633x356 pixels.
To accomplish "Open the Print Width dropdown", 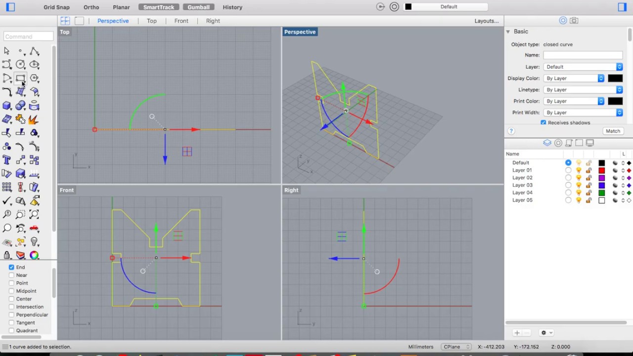I will [x=583, y=113].
